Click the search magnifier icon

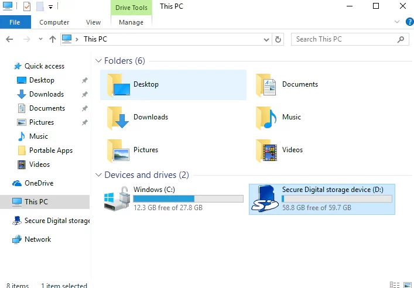pos(401,39)
